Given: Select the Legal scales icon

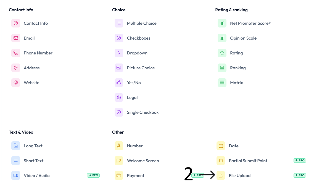Looking at the screenshot, I should (x=119, y=98).
